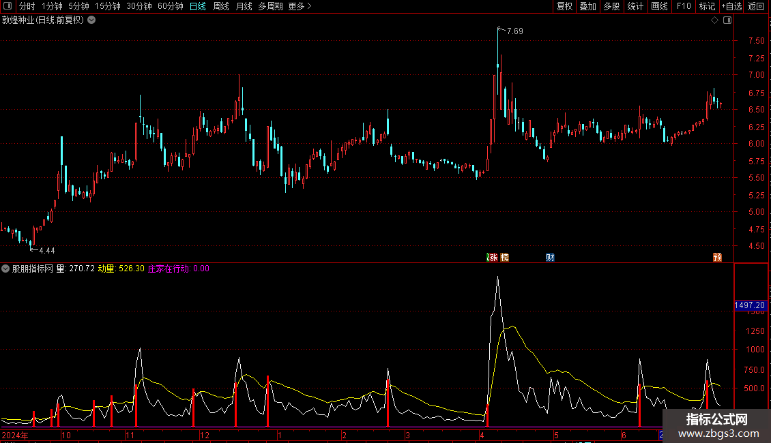This screenshot has width=771, height=443.
Task: Toggle the right sidebar panel icon
Action: pyautogui.click(x=727, y=20)
